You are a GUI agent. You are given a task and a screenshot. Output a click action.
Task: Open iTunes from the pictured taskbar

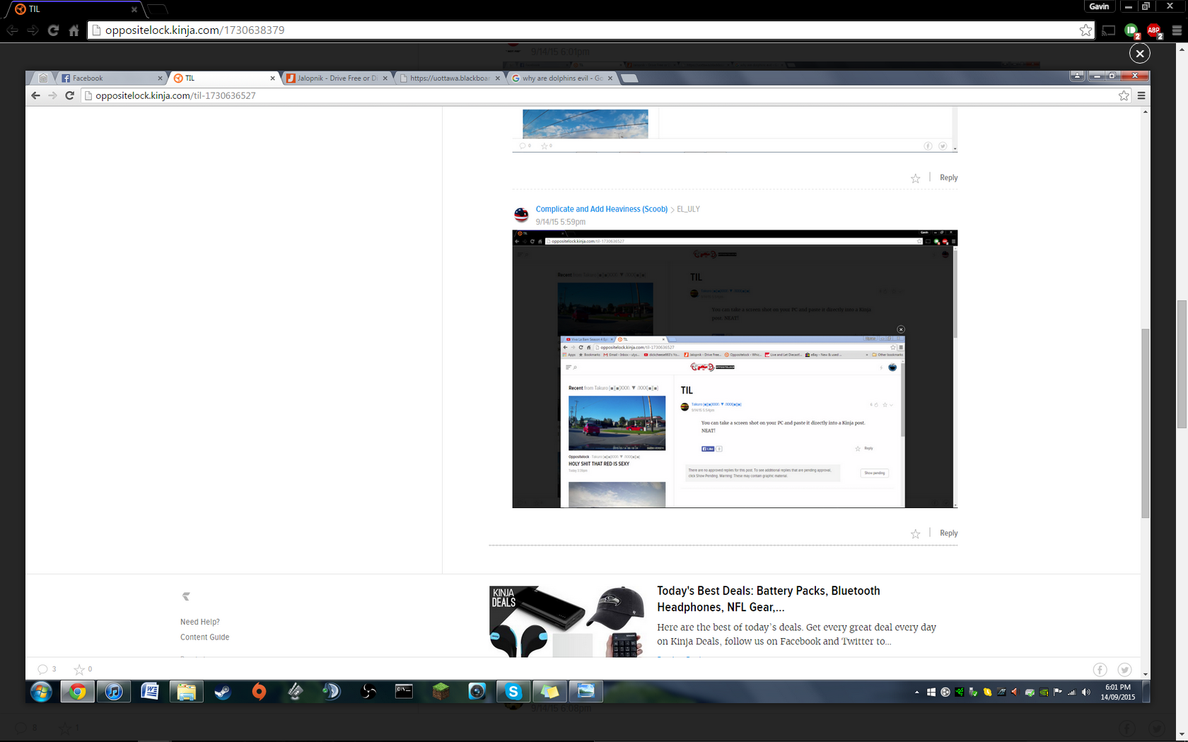(x=114, y=692)
